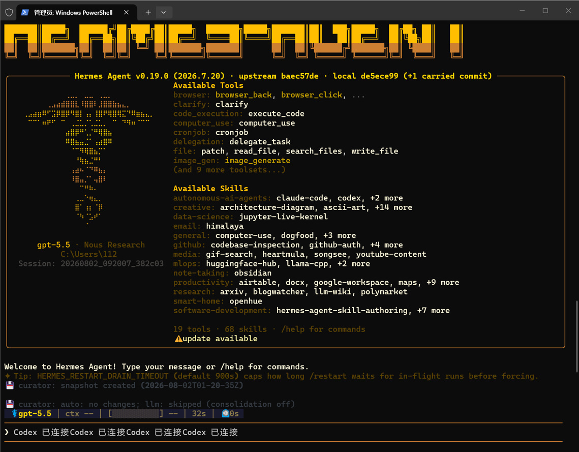Click the floppy disk icon beside snapshot created
Viewport: 579px width, 452px height.
click(x=10, y=385)
